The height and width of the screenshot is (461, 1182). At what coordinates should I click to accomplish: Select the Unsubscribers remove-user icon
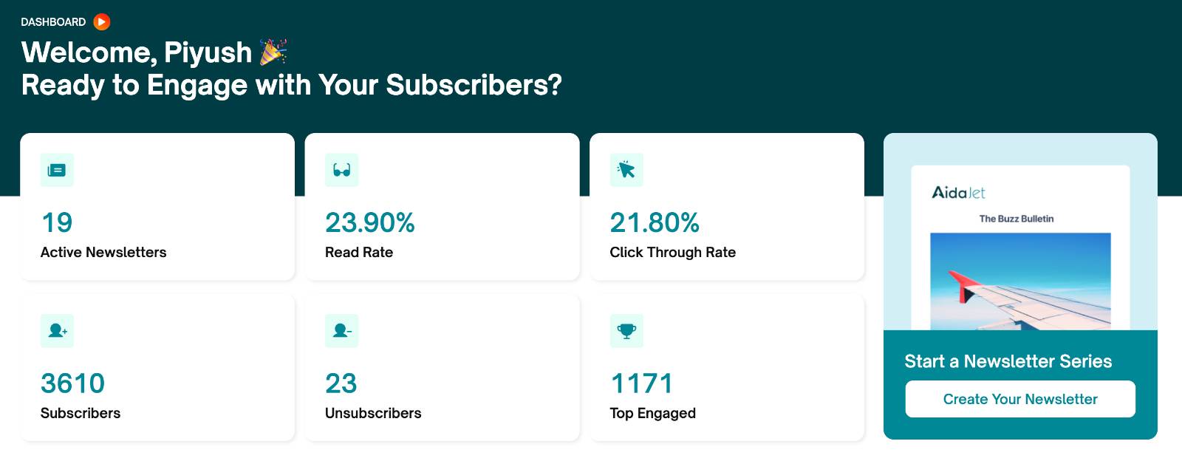click(x=342, y=330)
